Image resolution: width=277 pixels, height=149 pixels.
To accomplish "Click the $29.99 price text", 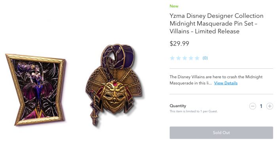I will (179, 43).
